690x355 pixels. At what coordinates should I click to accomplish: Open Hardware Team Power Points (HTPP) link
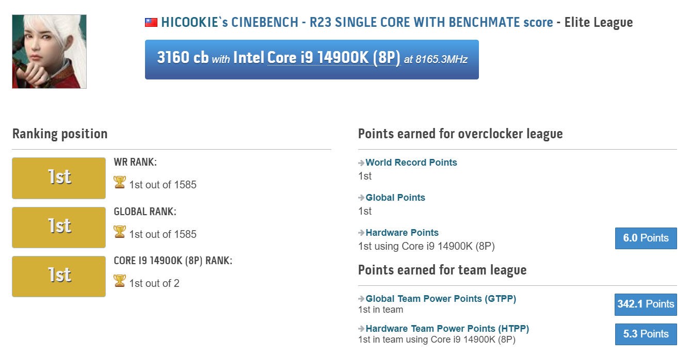click(447, 329)
